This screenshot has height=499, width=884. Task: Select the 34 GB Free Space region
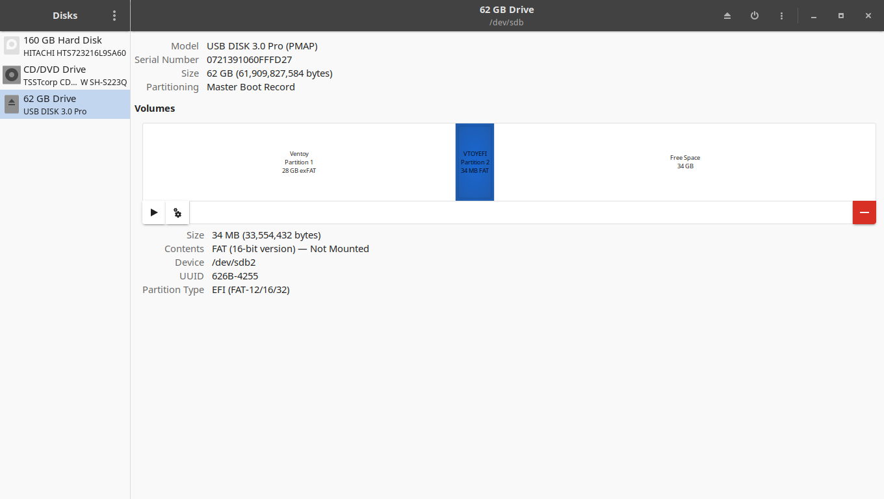click(x=684, y=162)
